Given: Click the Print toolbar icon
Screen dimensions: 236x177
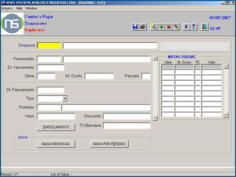Looking at the screenshot, I should click(x=143, y=27).
